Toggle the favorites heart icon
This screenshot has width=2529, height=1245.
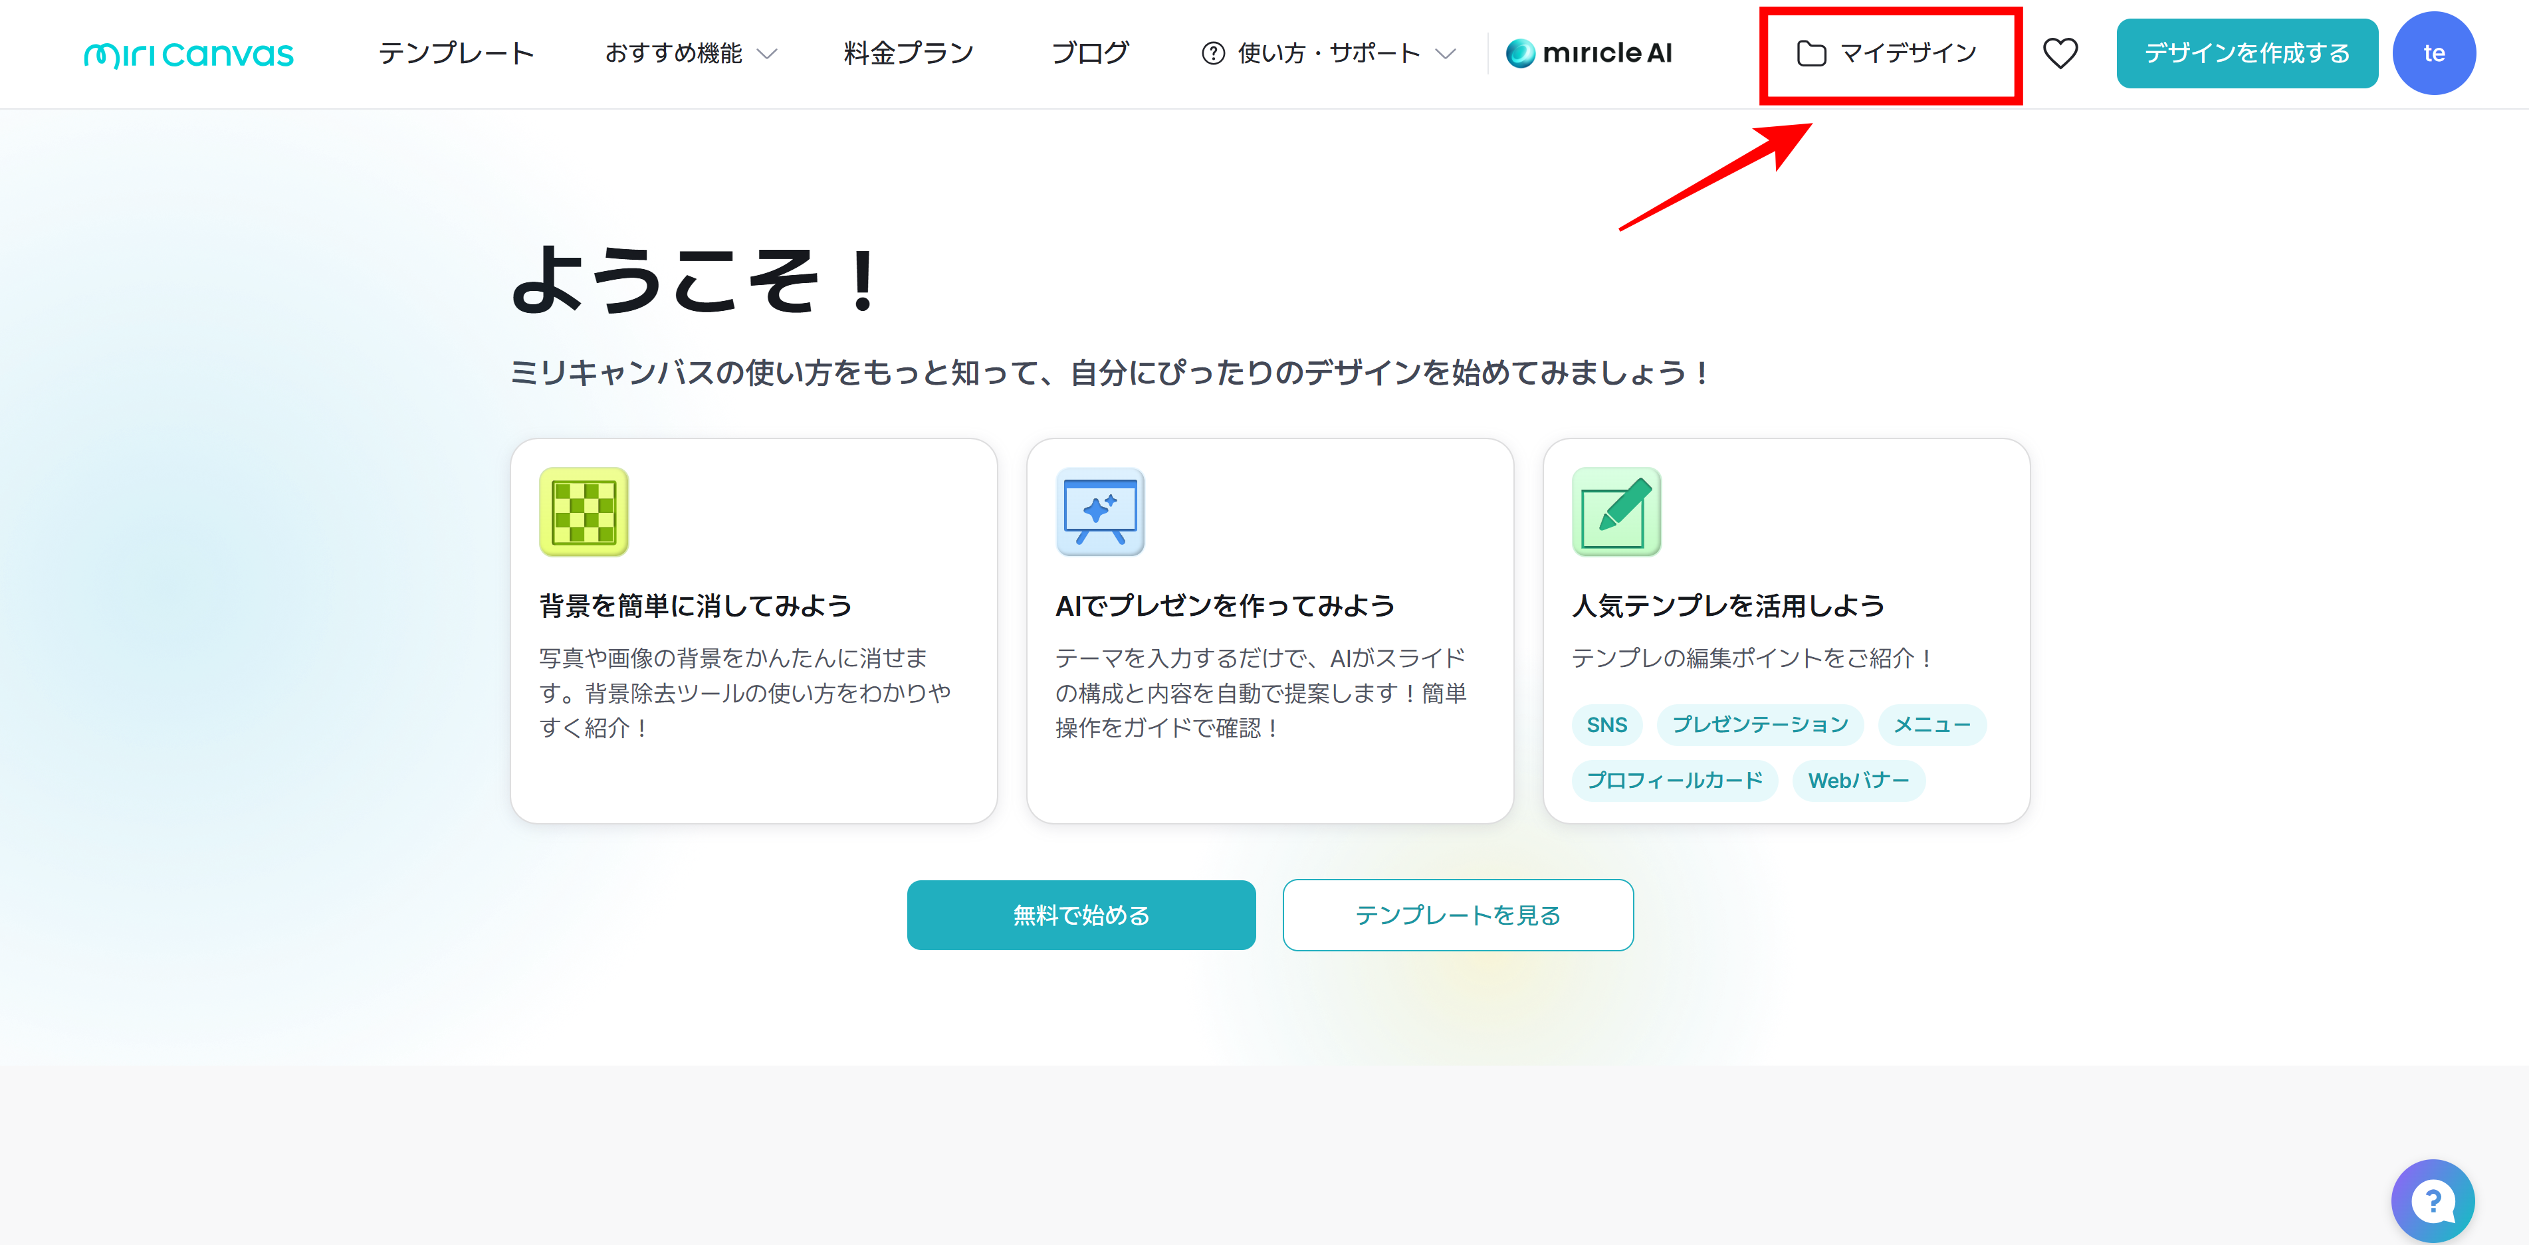pyautogui.click(x=2060, y=53)
